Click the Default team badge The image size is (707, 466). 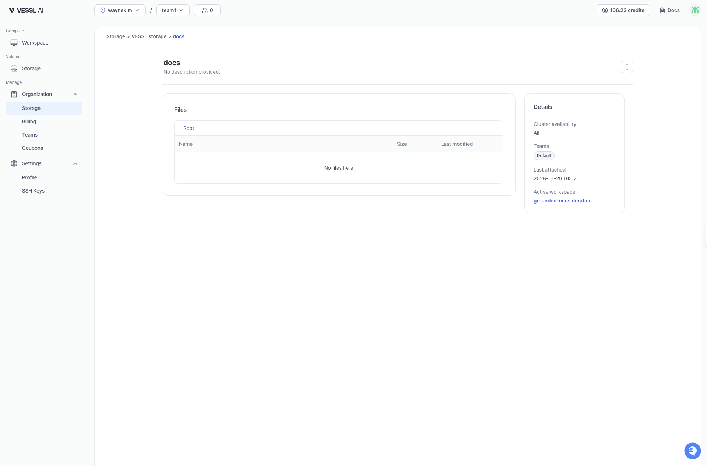544,156
